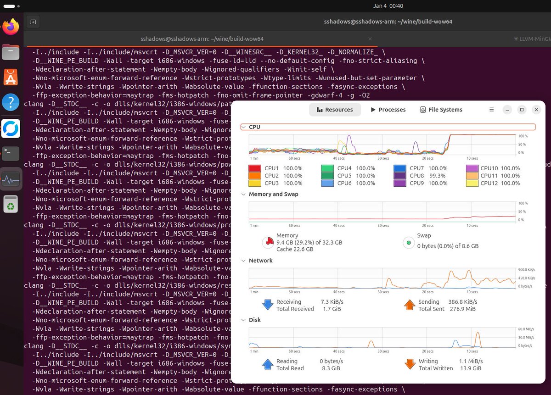This screenshot has width=551, height=395.
Task: Click the '9.4 GB (29.2%) of 32.3 GB' text
Action: click(309, 242)
